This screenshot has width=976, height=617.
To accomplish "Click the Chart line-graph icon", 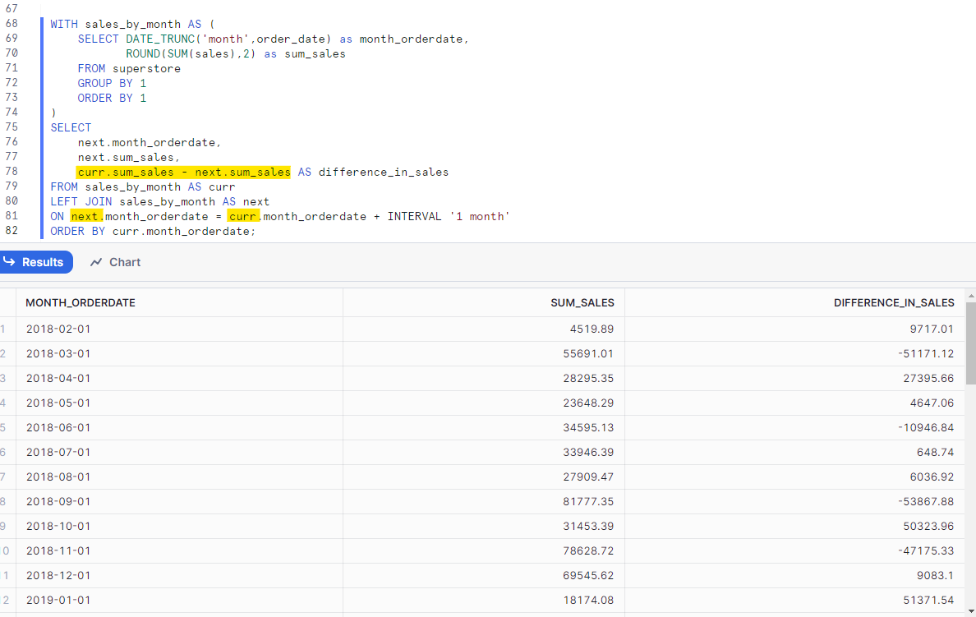I will [x=96, y=262].
